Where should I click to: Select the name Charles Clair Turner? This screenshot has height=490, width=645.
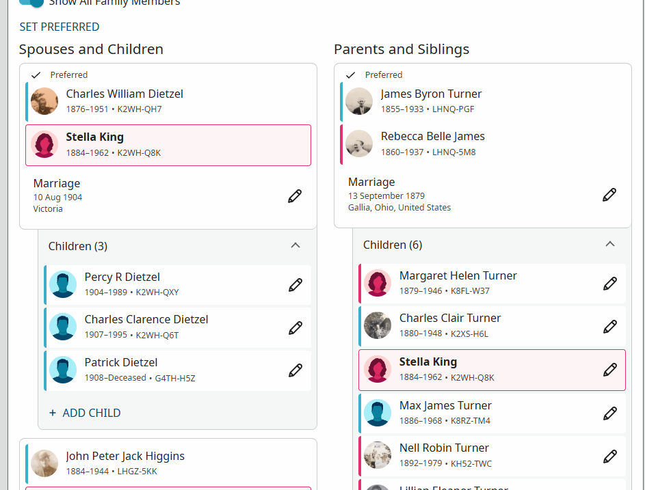[450, 318]
